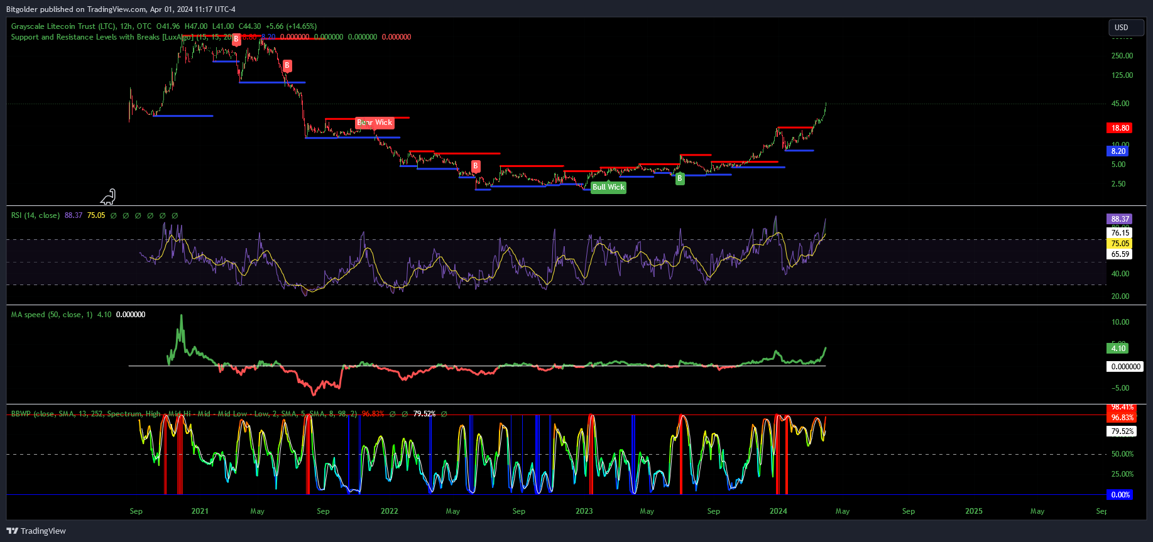Click the 2023 time axis label
This screenshot has height=542, width=1153.
(584, 511)
